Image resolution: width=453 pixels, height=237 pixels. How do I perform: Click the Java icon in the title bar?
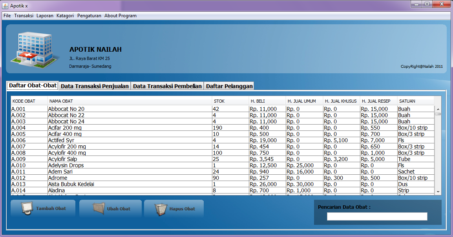pyautogui.click(x=5, y=5)
